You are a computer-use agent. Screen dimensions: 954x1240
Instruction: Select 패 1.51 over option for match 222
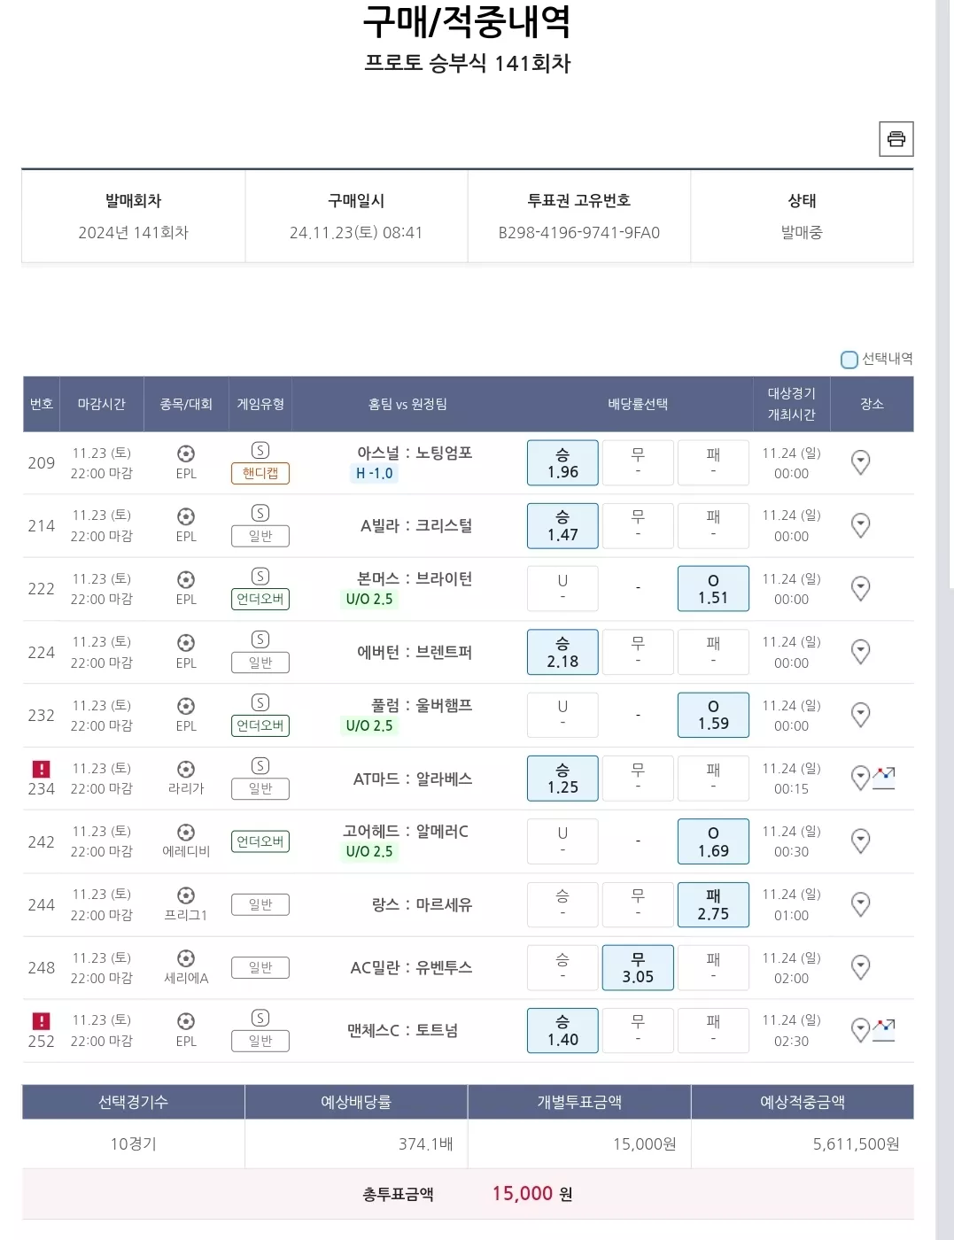[713, 589]
